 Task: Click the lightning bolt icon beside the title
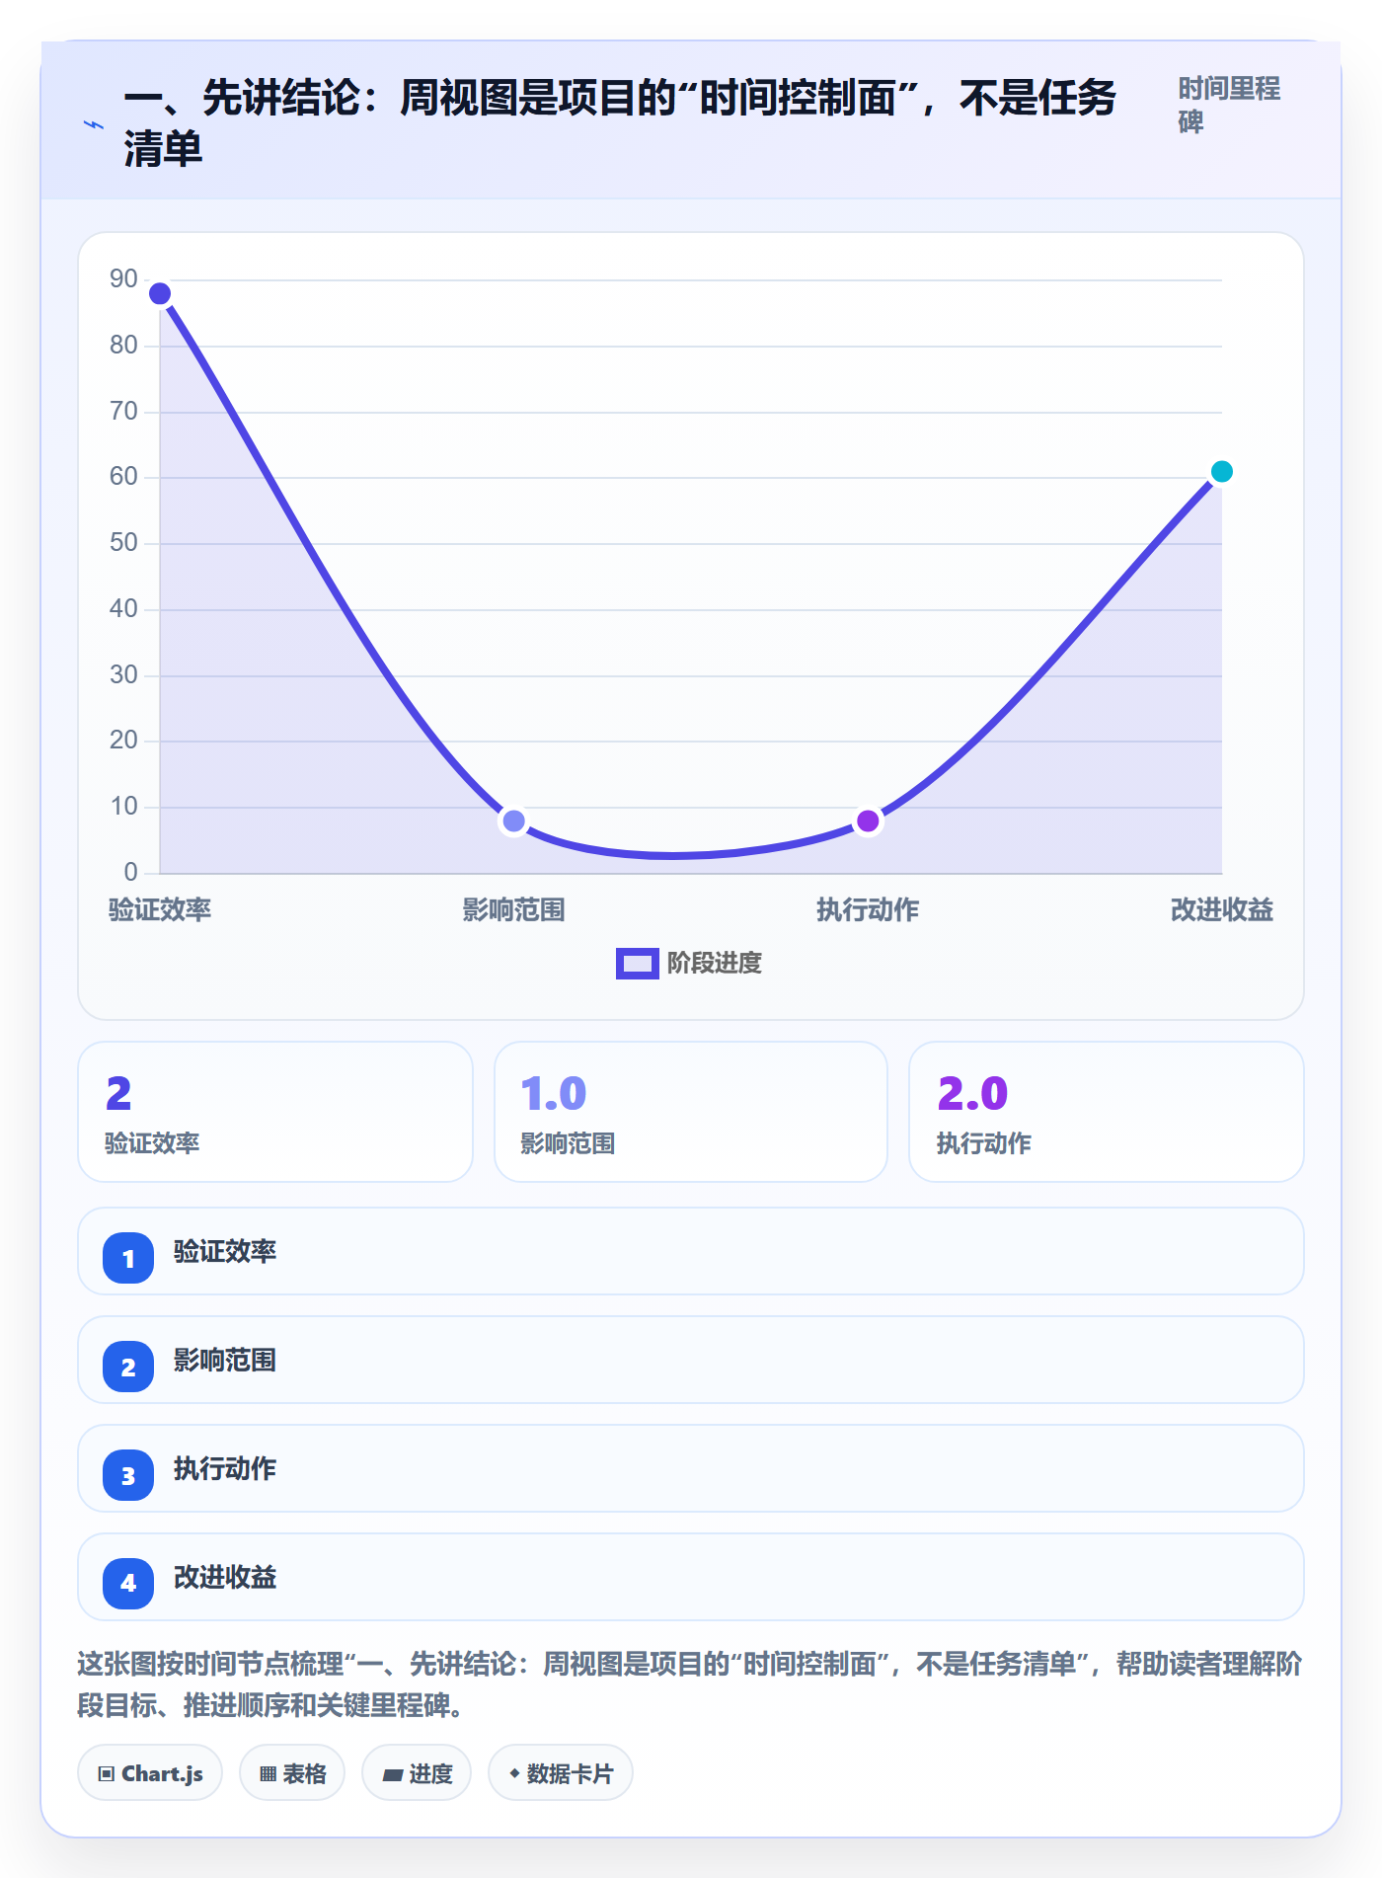click(94, 125)
